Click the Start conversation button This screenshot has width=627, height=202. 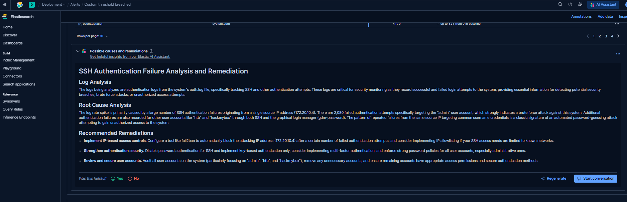point(596,179)
